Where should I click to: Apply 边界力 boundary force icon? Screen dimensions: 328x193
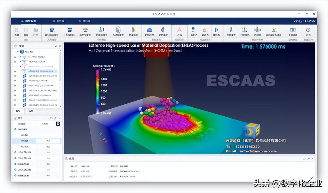pyautogui.click(x=205, y=30)
